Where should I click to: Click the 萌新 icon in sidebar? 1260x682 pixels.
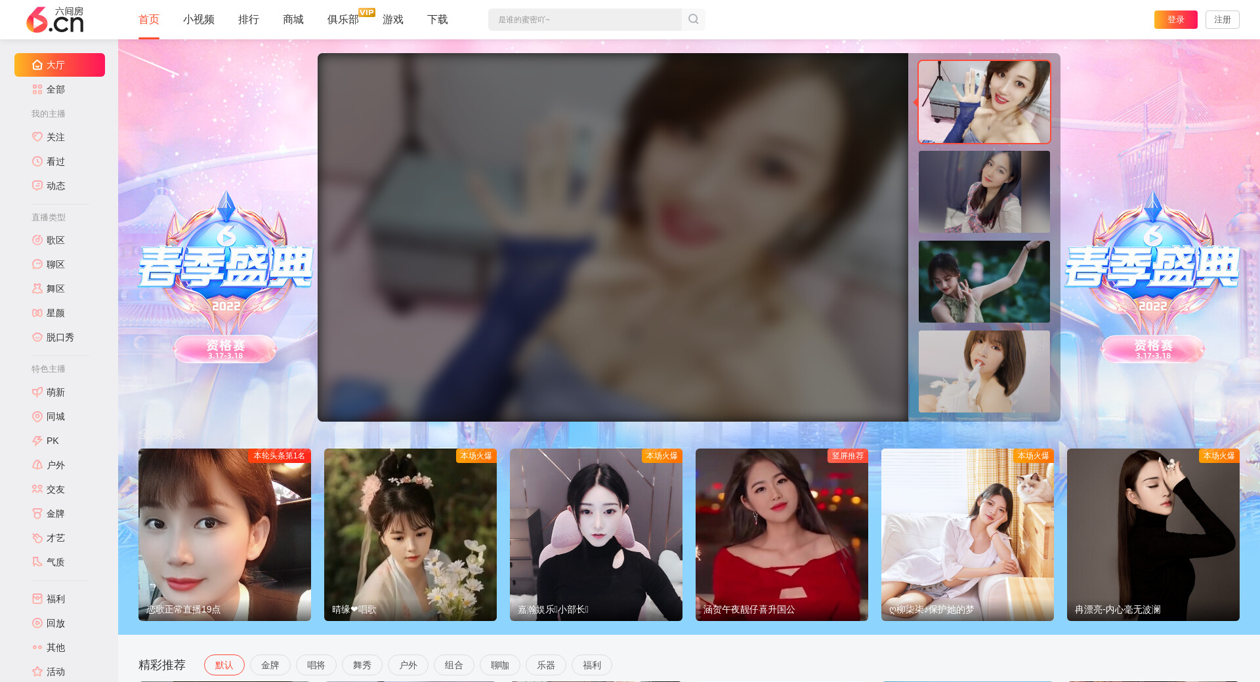click(37, 392)
